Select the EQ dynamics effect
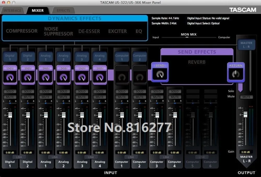 click(139, 31)
